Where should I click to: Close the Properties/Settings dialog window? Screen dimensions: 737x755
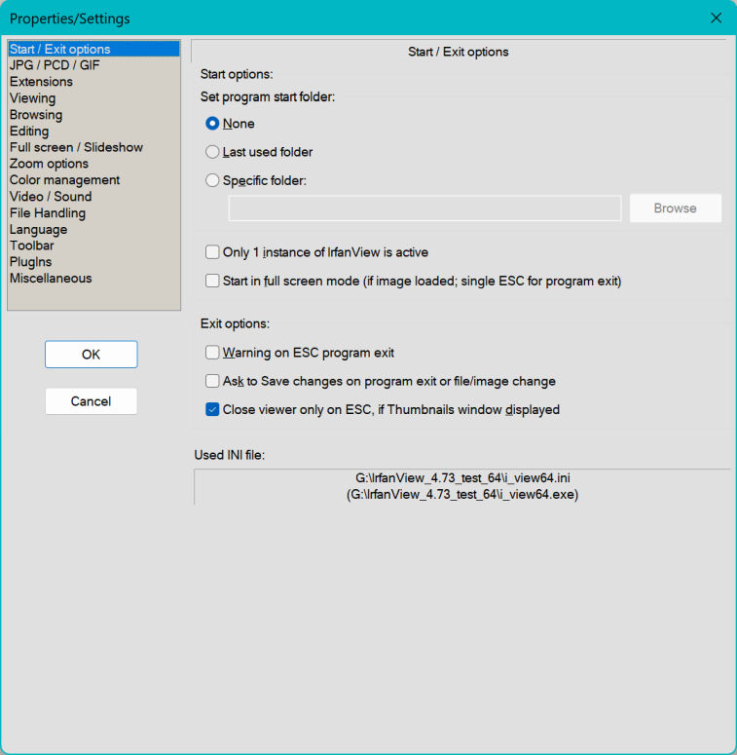click(x=716, y=19)
